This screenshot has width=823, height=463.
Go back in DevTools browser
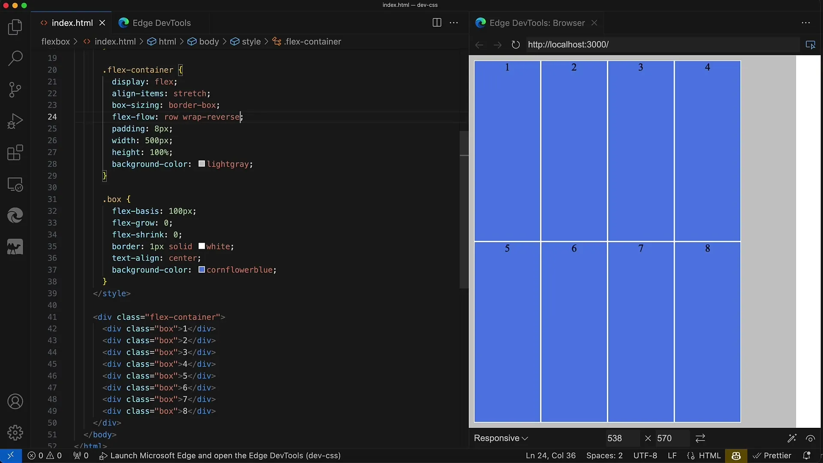[x=479, y=45]
